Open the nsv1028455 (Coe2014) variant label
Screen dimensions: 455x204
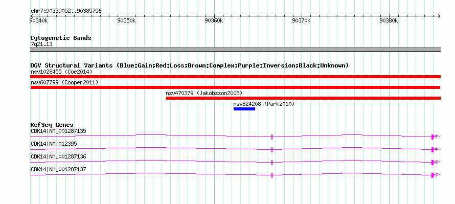(x=61, y=72)
